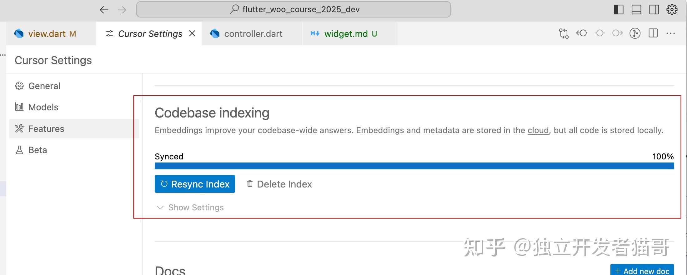Click Delete Index
The height and width of the screenshot is (275, 687).
tap(279, 184)
